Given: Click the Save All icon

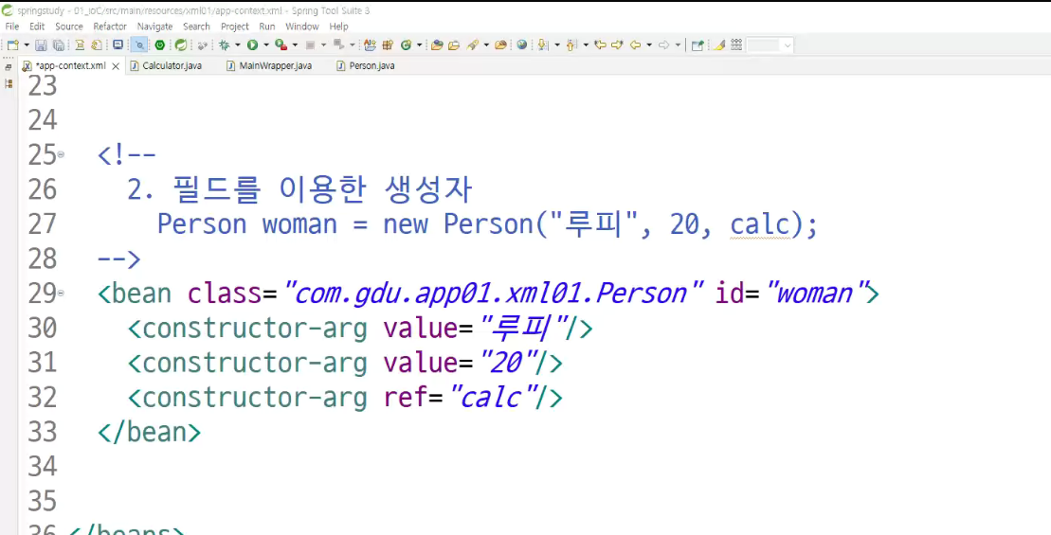Looking at the screenshot, I should [x=59, y=45].
